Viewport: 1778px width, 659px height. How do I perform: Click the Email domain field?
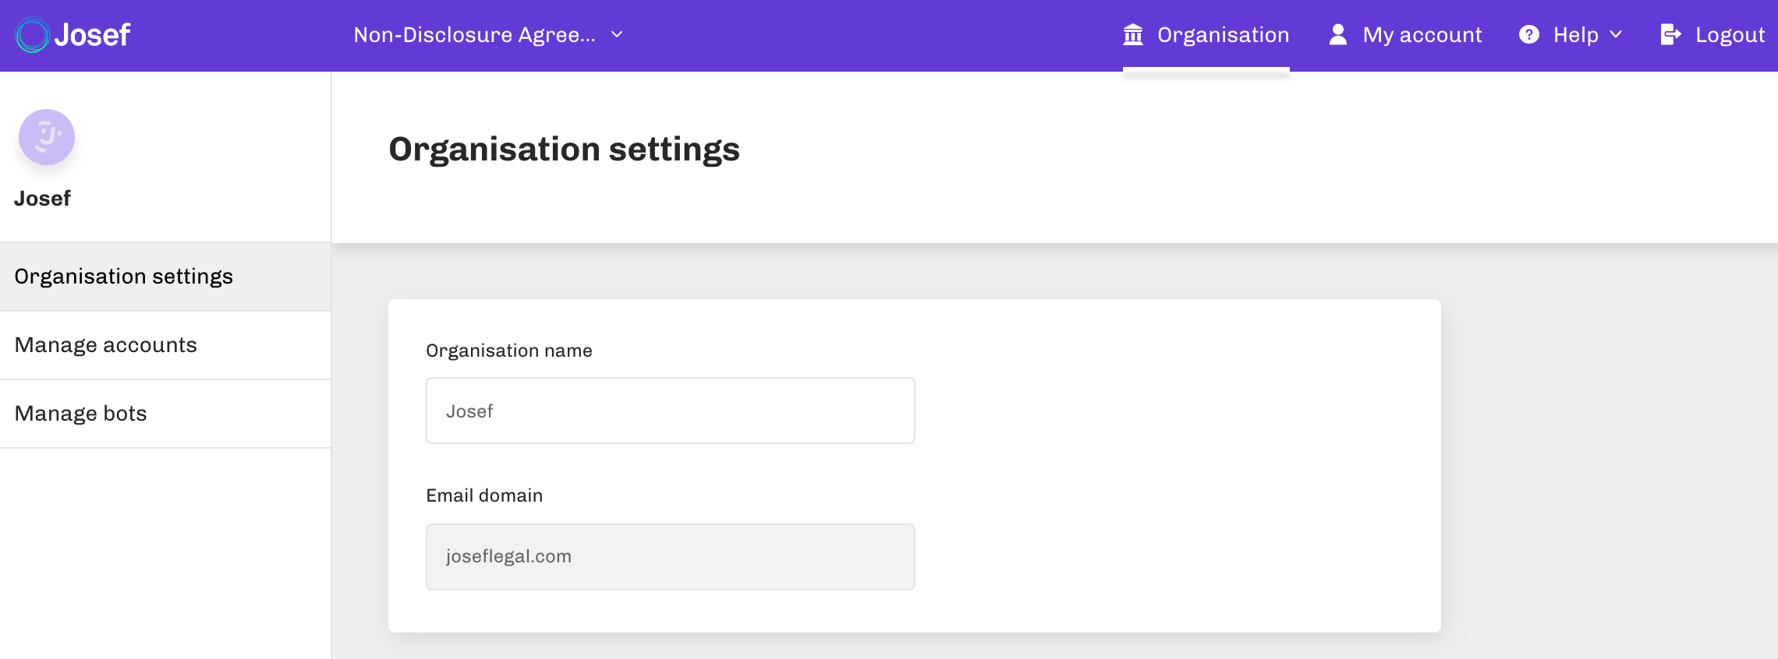click(x=671, y=556)
